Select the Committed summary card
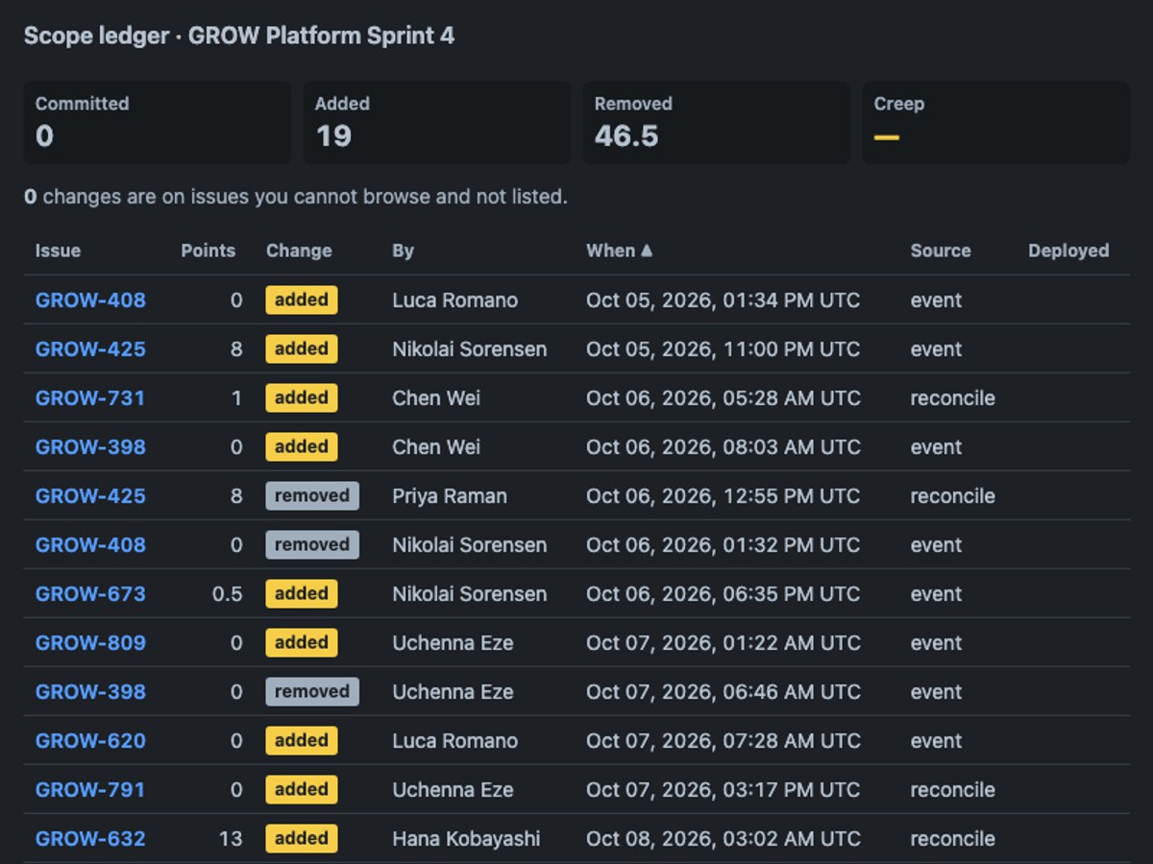This screenshot has height=864, width=1153. point(158,123)
